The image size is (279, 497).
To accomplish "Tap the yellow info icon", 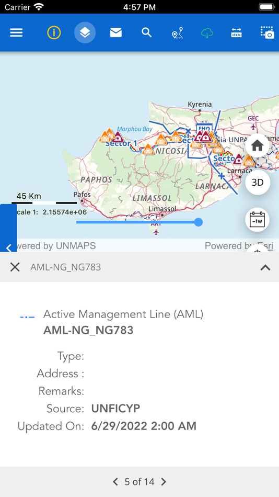I will 54,32.
